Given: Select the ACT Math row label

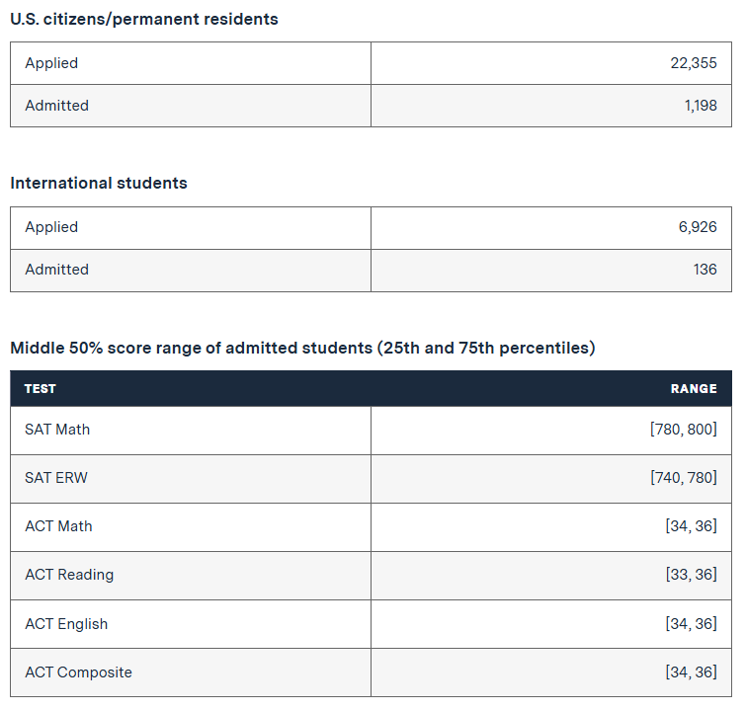Looking at the screenshot, I should click(58, 526).
